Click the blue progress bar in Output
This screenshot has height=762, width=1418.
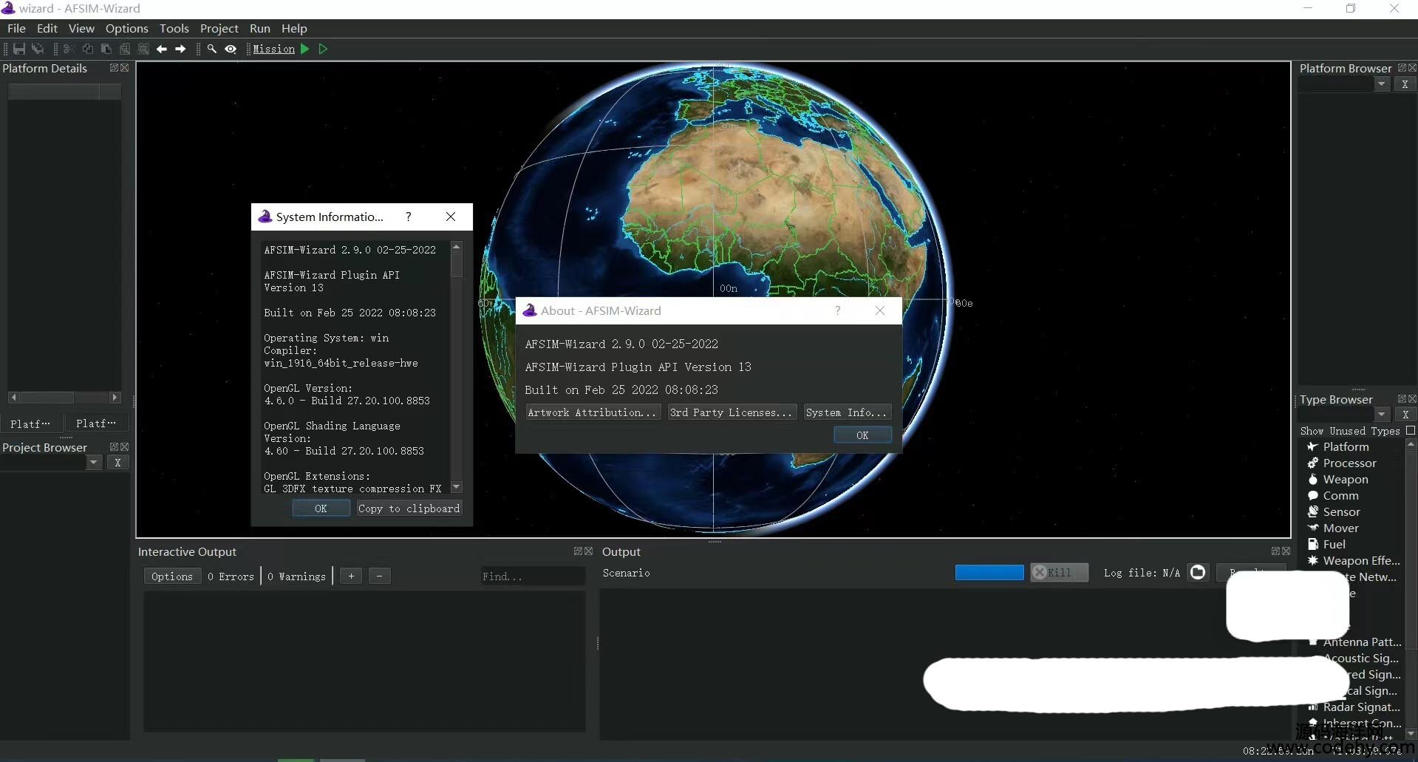tap(989, 572)
